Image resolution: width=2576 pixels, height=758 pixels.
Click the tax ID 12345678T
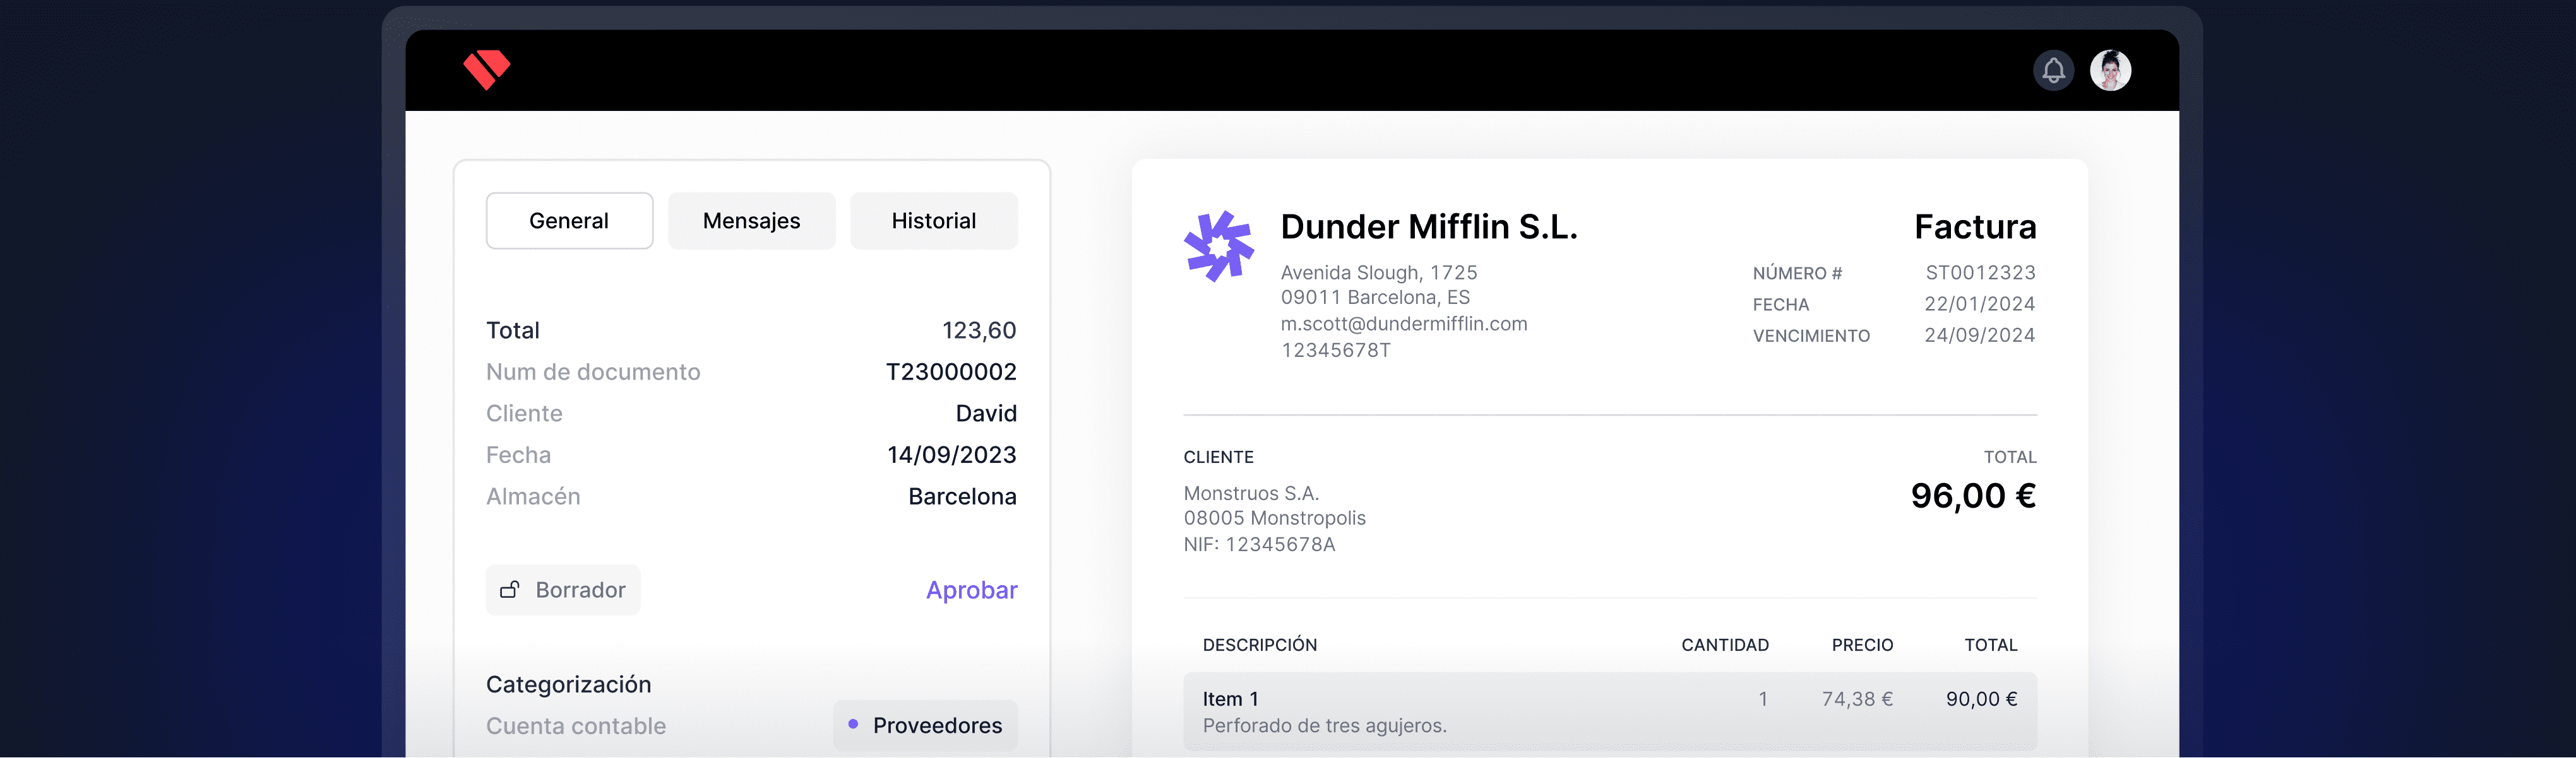[x=1335, y=351]
